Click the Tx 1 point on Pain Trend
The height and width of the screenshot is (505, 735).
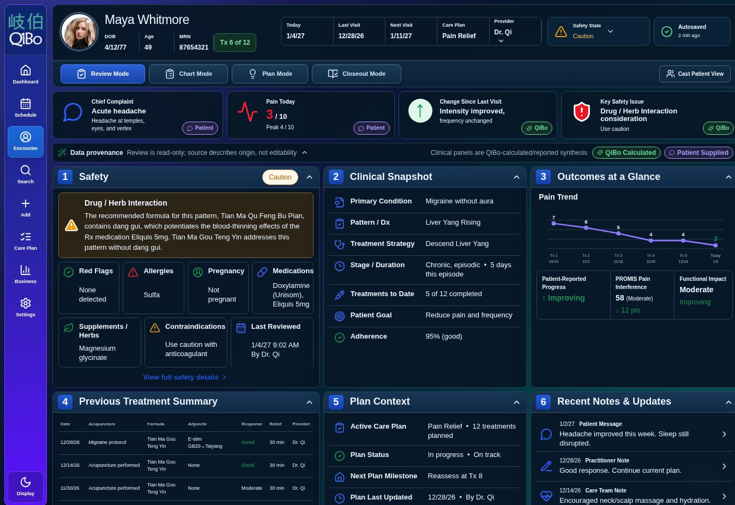553,224
